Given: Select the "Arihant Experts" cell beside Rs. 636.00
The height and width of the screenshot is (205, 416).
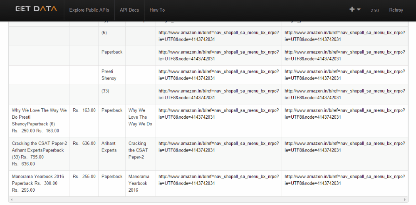Looking at the screenshot, I should [112, 154].
